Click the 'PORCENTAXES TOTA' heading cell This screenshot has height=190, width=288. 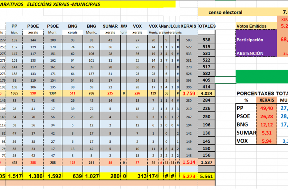click(x=262, y=94)
